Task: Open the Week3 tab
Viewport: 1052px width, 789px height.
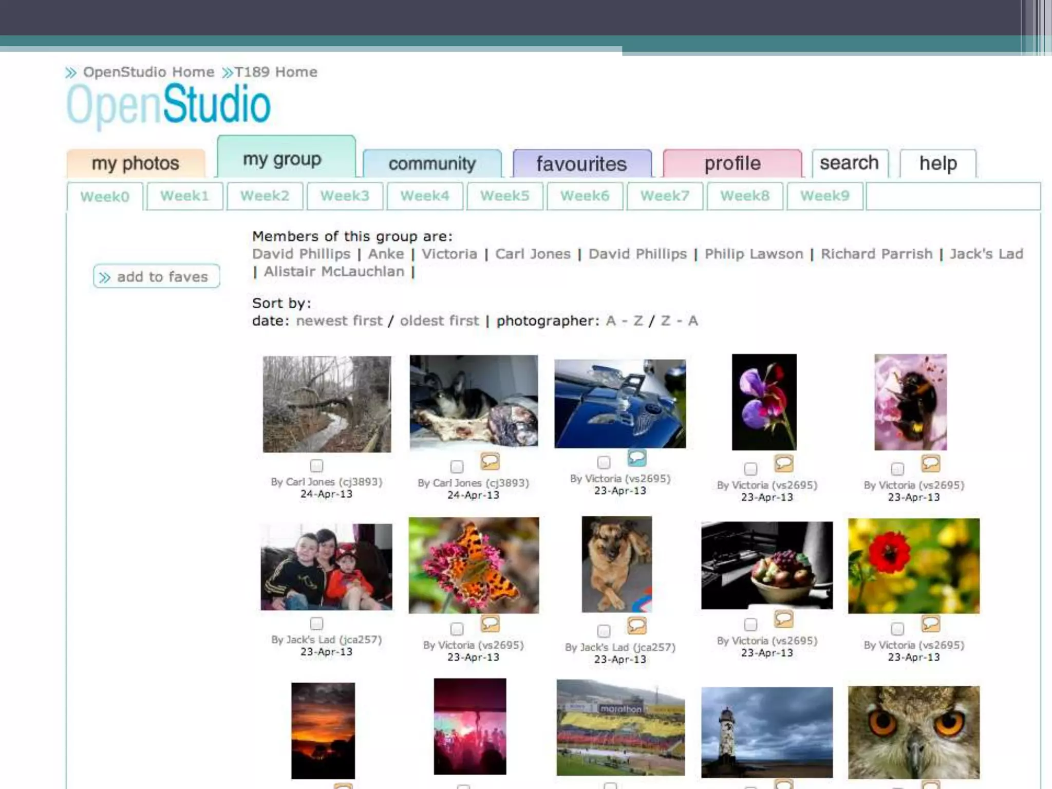Action: (345, 196)
